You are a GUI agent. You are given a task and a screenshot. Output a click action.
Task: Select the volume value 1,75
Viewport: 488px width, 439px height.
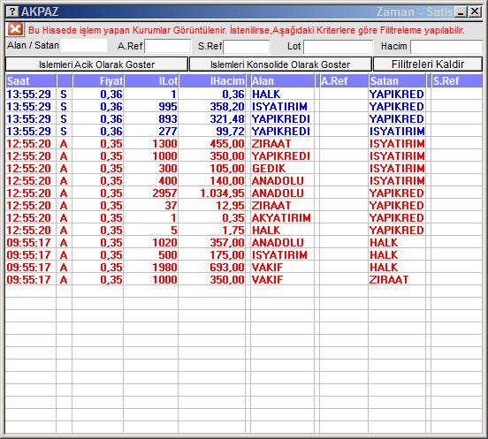tap(233, 230)
